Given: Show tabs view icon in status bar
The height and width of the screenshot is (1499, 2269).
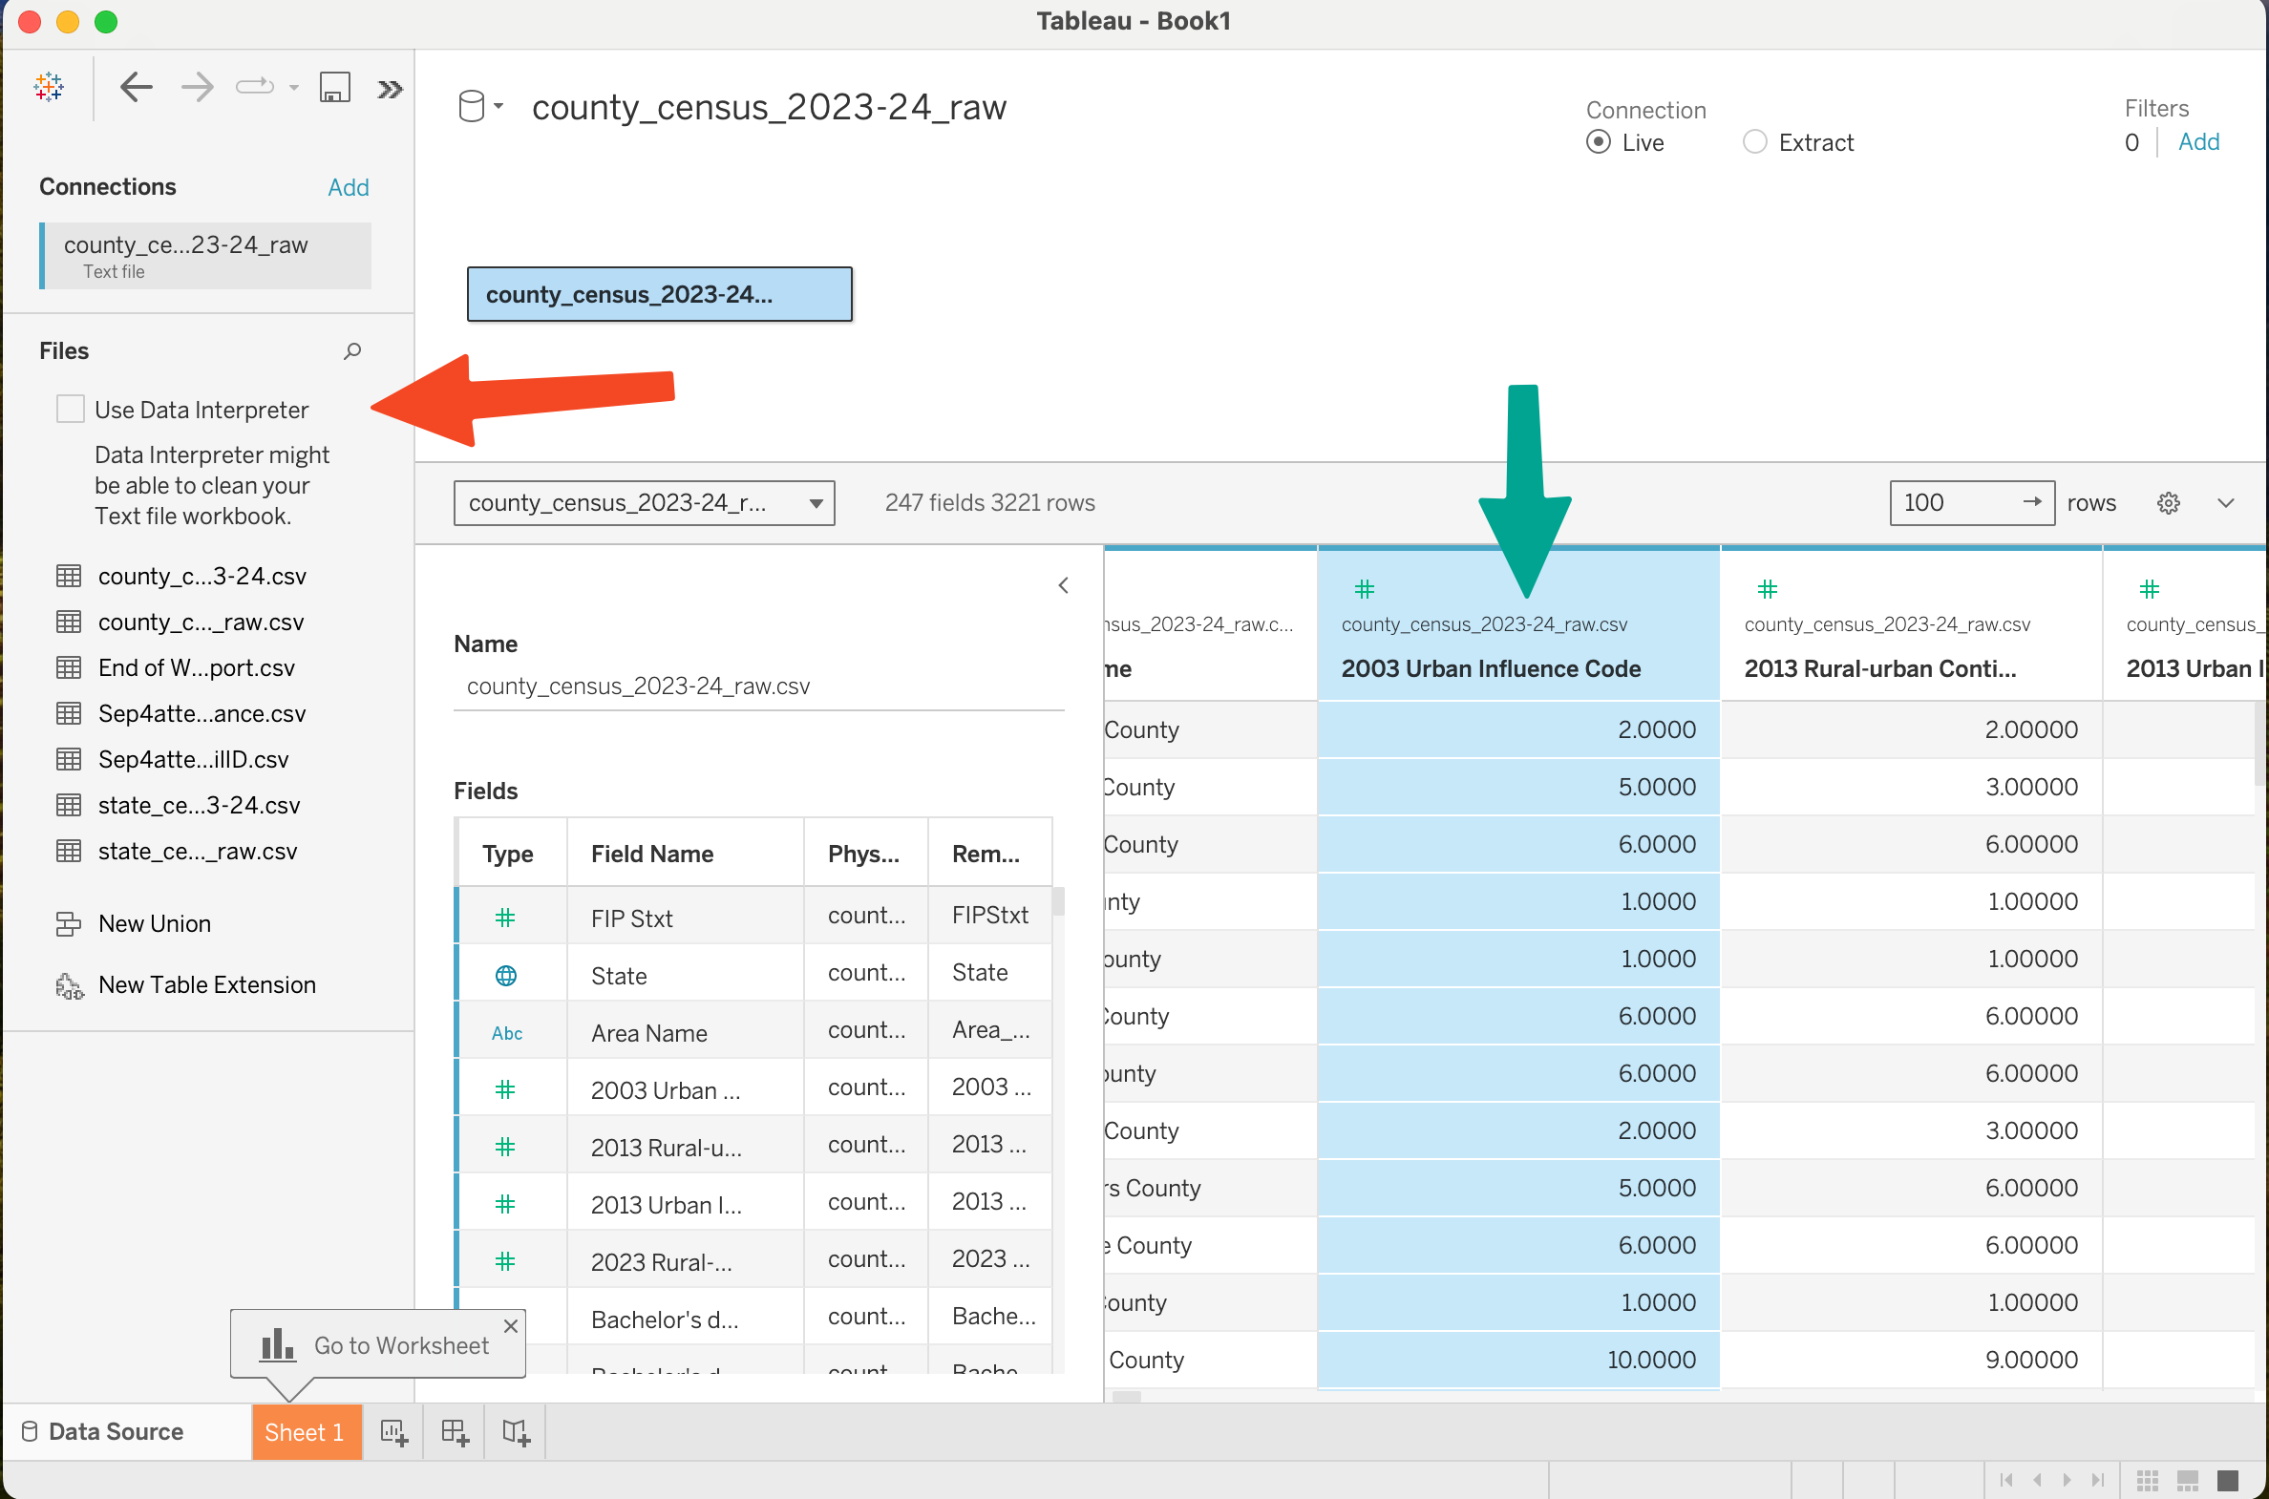Looking at the screenshot, I should 2228,1480.
